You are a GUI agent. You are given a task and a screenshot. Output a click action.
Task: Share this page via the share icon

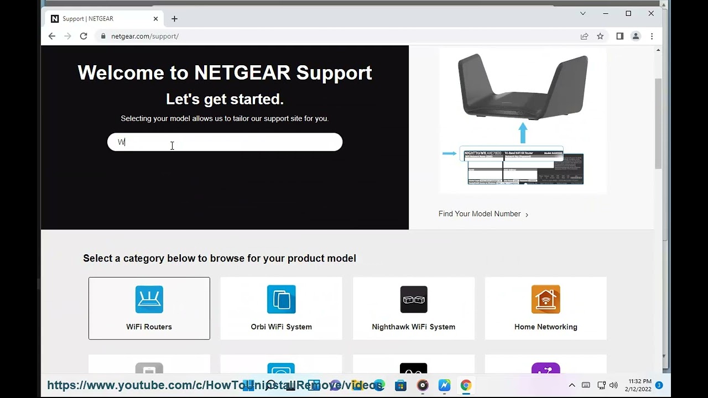tap(584, 36)
